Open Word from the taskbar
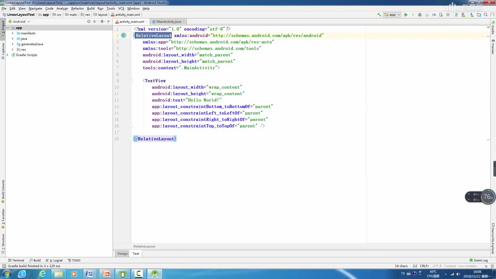This screenshot has width=496, height=279. pyautogui.click(x=90, y=274)
